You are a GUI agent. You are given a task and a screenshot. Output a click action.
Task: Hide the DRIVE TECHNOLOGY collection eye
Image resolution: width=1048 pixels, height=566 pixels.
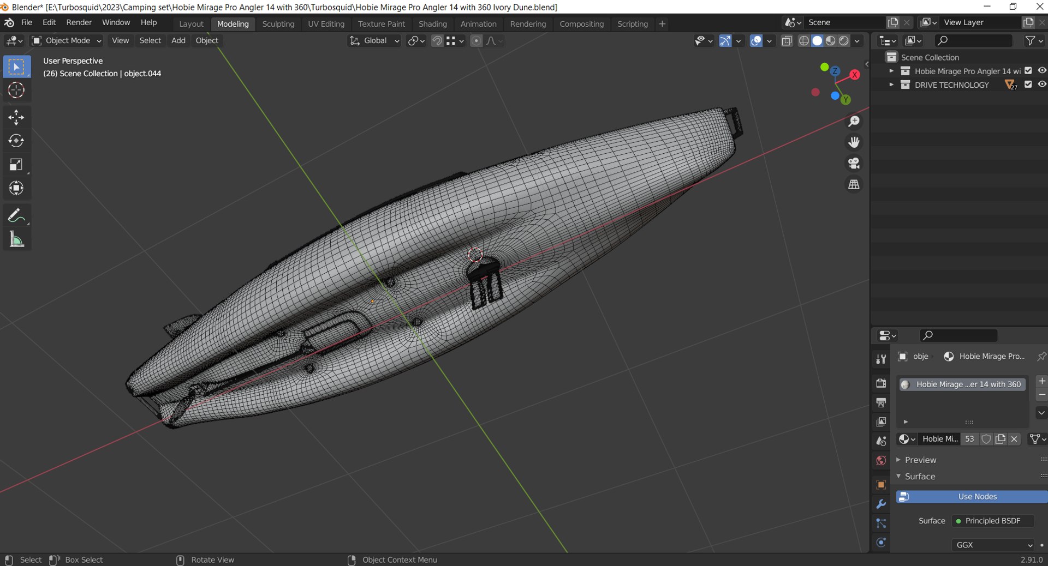pos(1041,85)
